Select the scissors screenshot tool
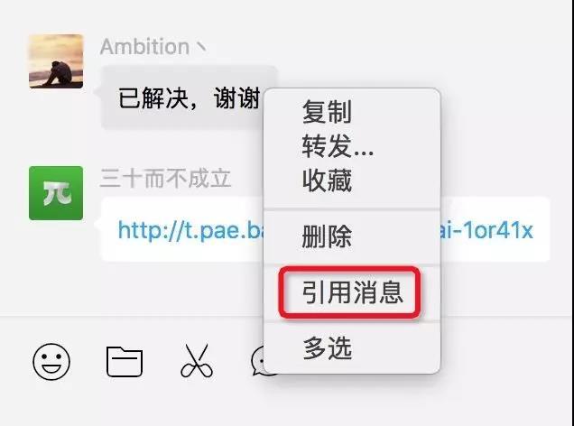Viewport: 574px width, 426px height. [x=197, y=361]
